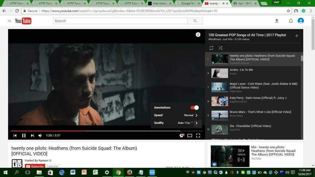Click the search magnifier button

click(195, 21)
